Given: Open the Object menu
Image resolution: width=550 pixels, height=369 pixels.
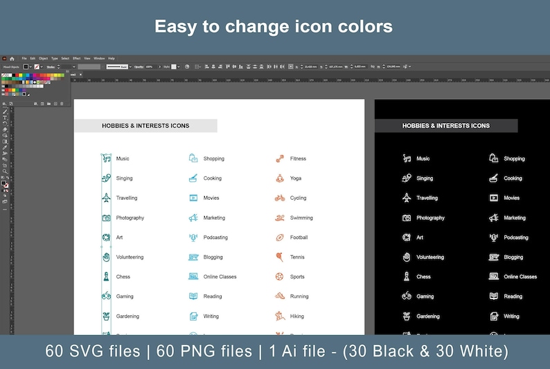Looking at the screenshot, I should pos(43,59).
